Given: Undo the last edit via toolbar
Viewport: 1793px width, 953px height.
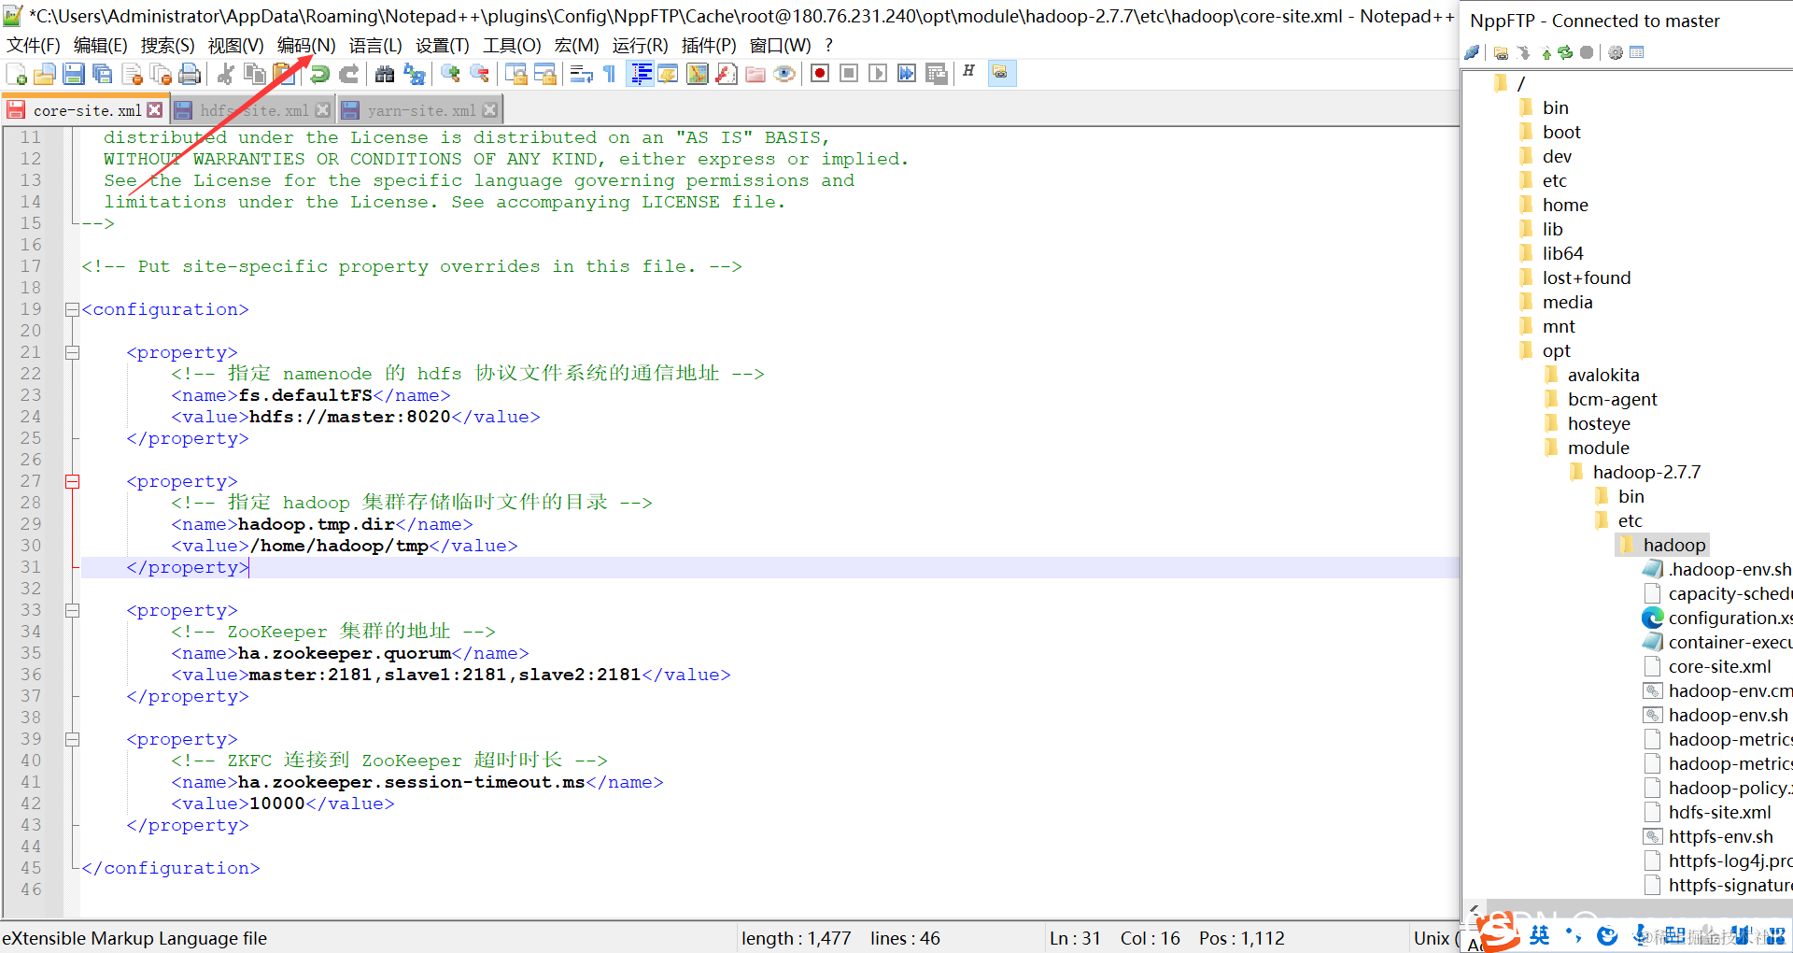Looking at the screenshot, I should coord(319,74).
